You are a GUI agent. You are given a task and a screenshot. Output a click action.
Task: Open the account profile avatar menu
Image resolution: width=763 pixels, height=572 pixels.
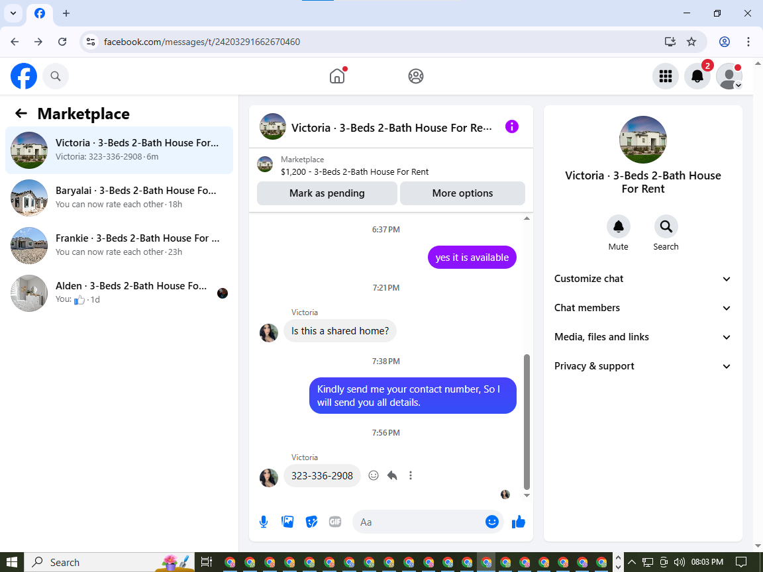tap(729, 76)
